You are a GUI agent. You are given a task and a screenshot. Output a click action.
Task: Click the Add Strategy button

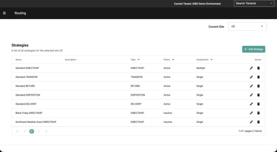[253, 49]
